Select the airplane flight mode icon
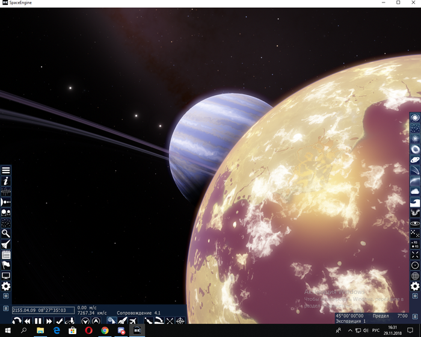Image resolution: width=421 pixels, height=337 pixels. [132, 321]
